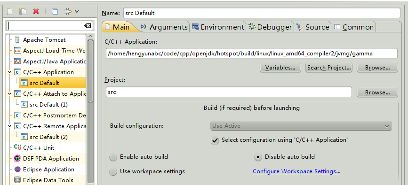Delete selected launch configuration with red X
408x185 pixels.
(36, 11)
